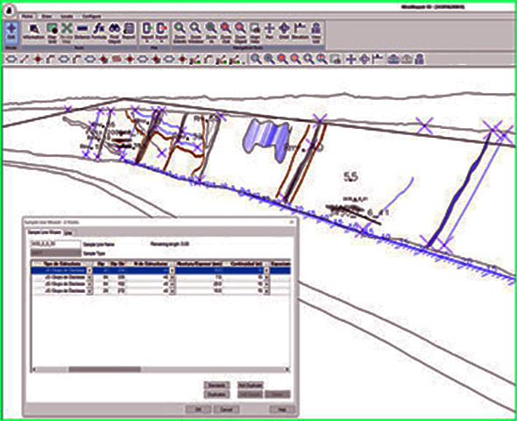Click the OK button in dialog

point(198,410)
